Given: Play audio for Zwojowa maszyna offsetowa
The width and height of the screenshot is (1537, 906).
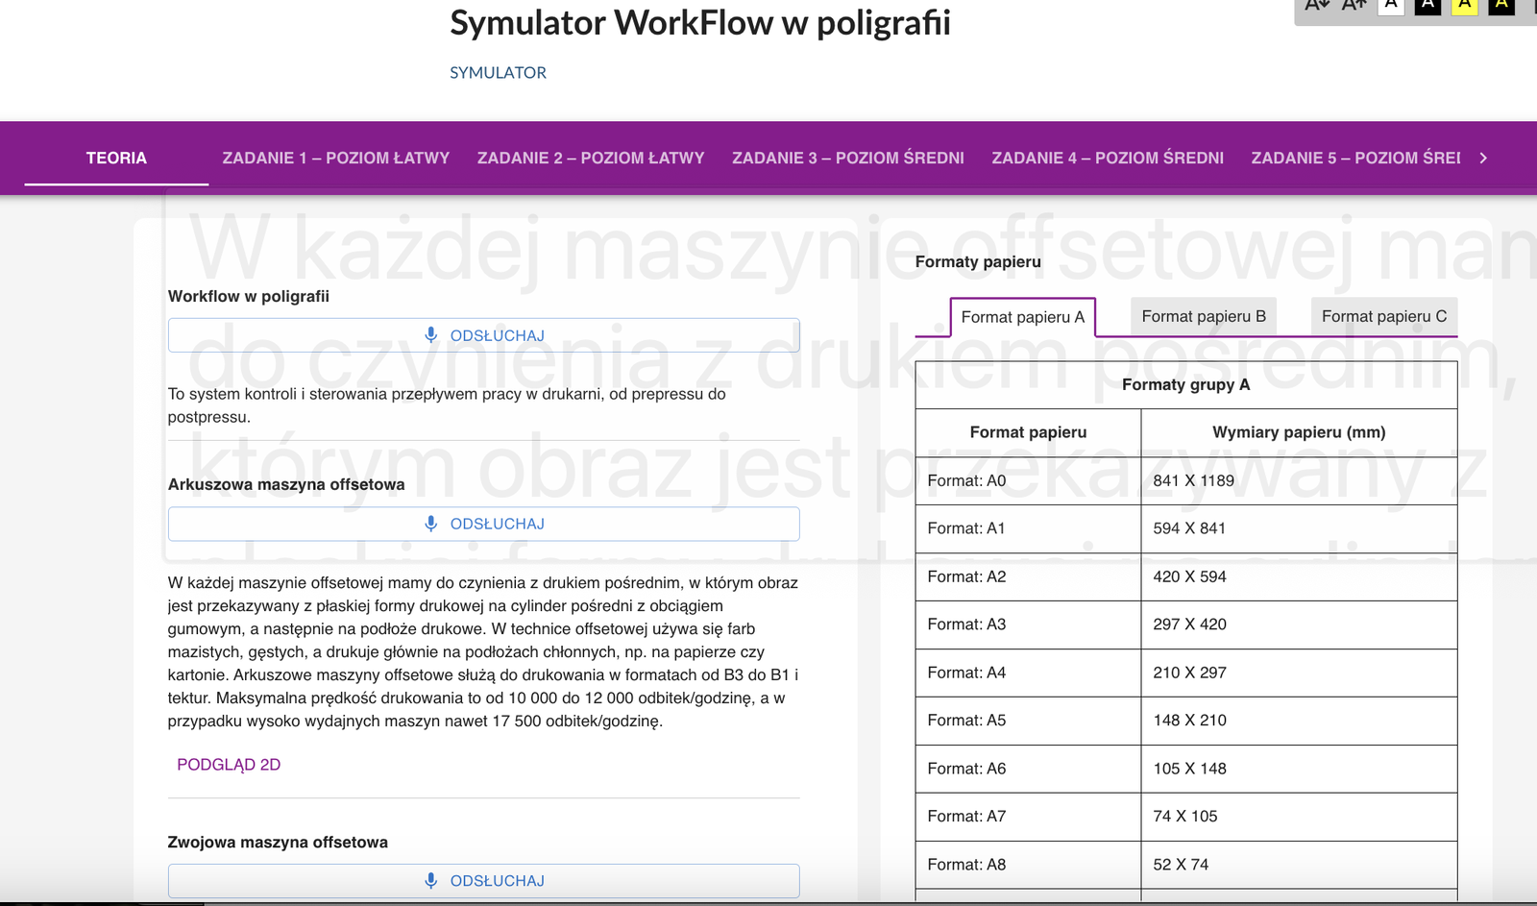Looking at the screenshot, I should (484, 881).
